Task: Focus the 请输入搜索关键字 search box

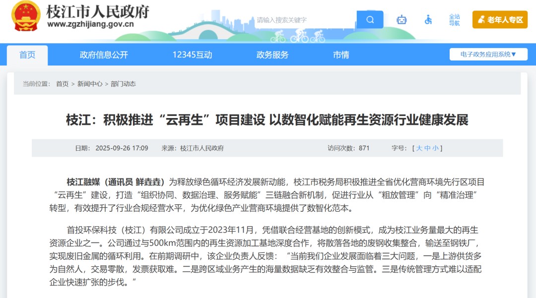Action: coord(305,20)
